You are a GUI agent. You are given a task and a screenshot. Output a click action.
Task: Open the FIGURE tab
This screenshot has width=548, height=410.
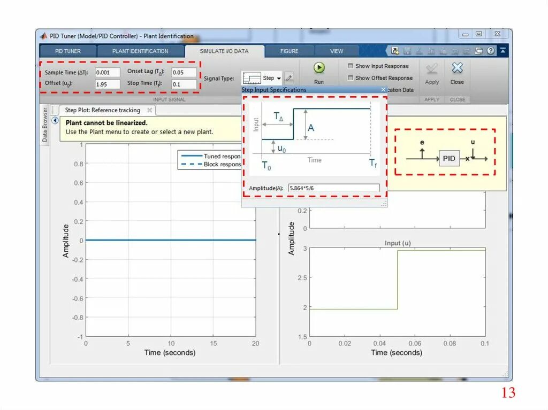coord(289,51)
